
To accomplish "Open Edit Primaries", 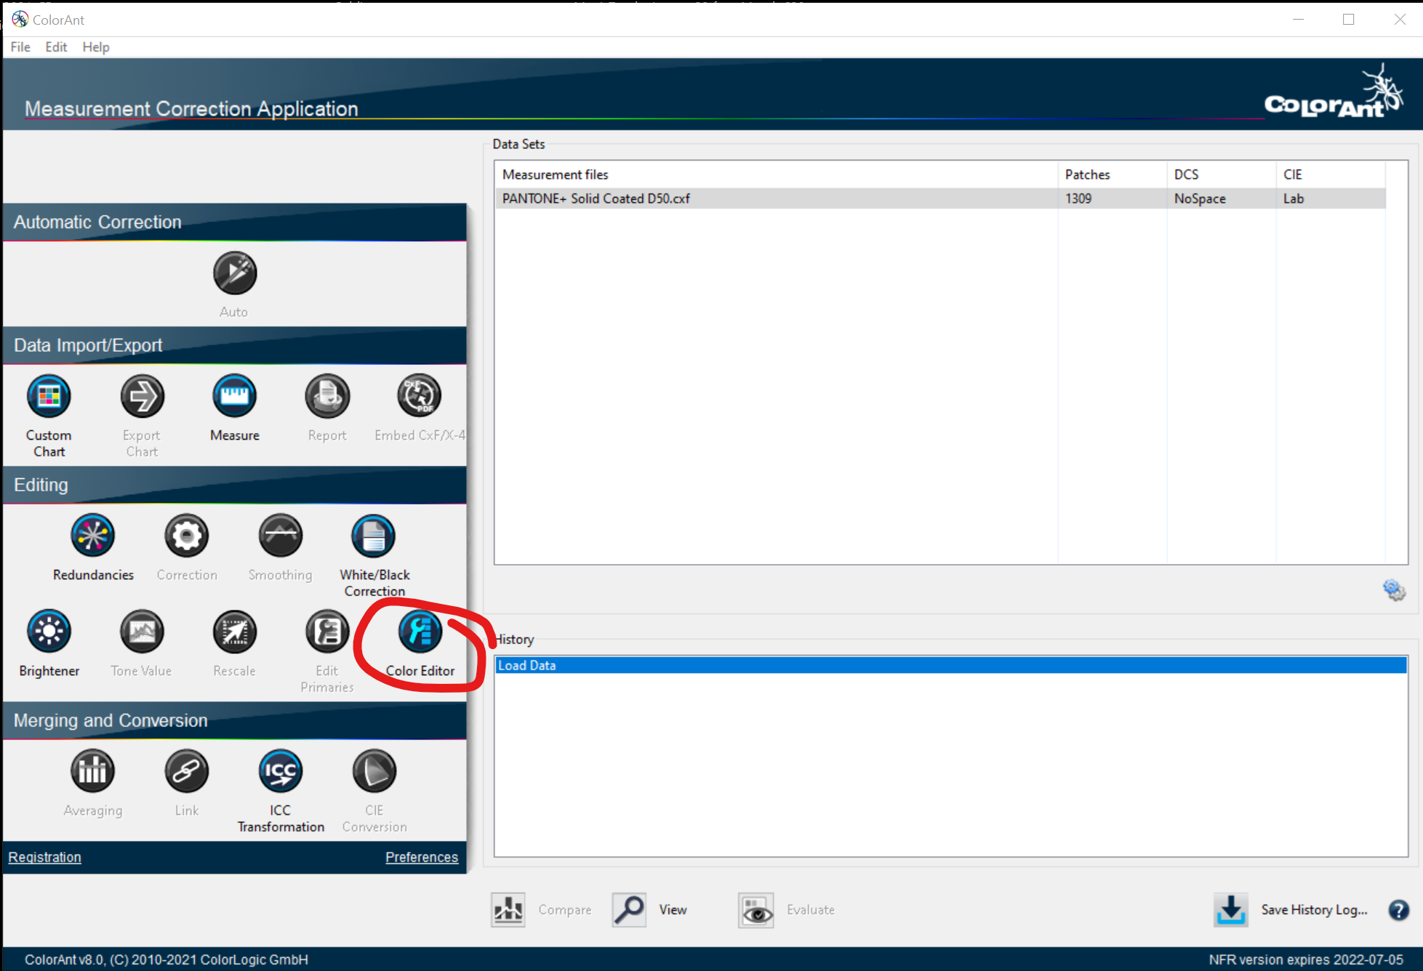I will [x=326, y=631].
